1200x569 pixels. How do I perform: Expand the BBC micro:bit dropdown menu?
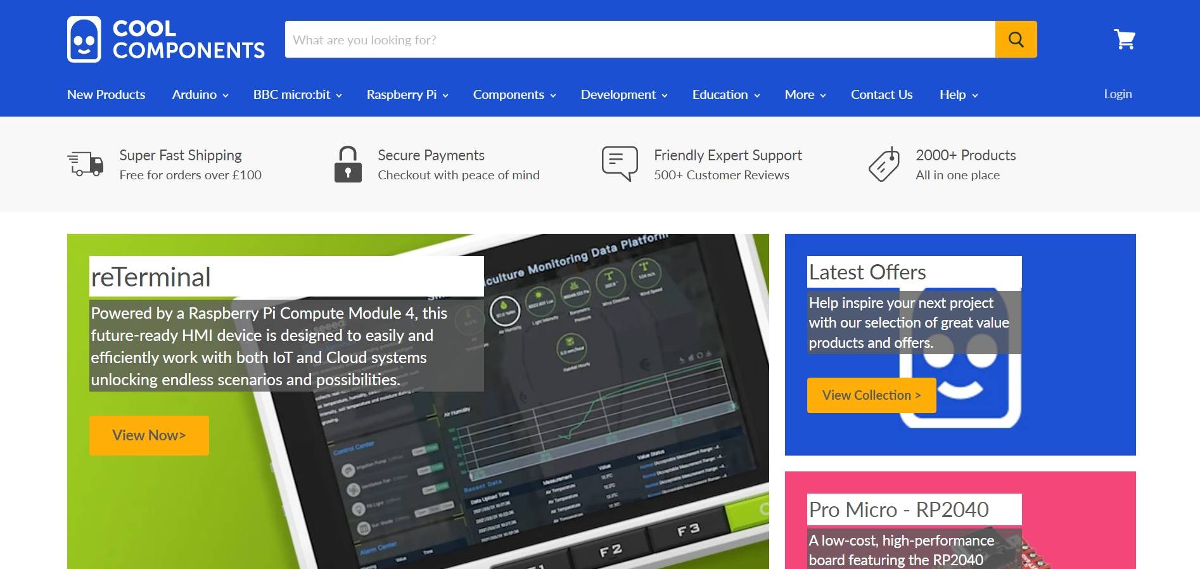(298, 94)
